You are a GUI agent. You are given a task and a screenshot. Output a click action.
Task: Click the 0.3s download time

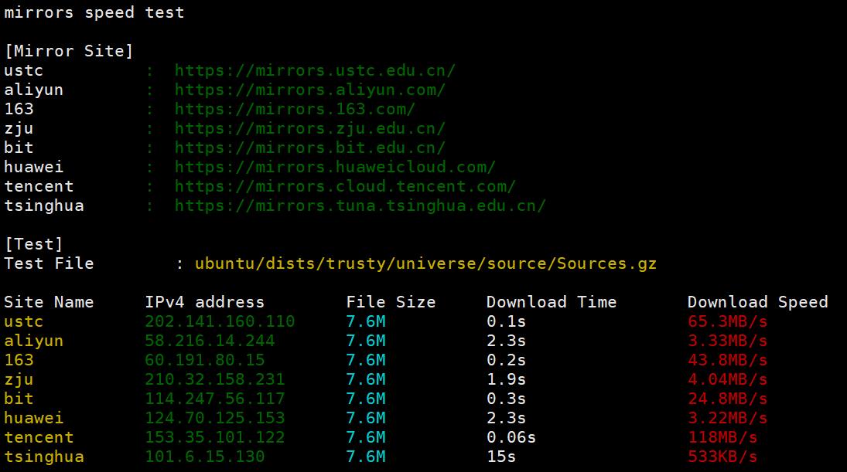pos(506,399)
